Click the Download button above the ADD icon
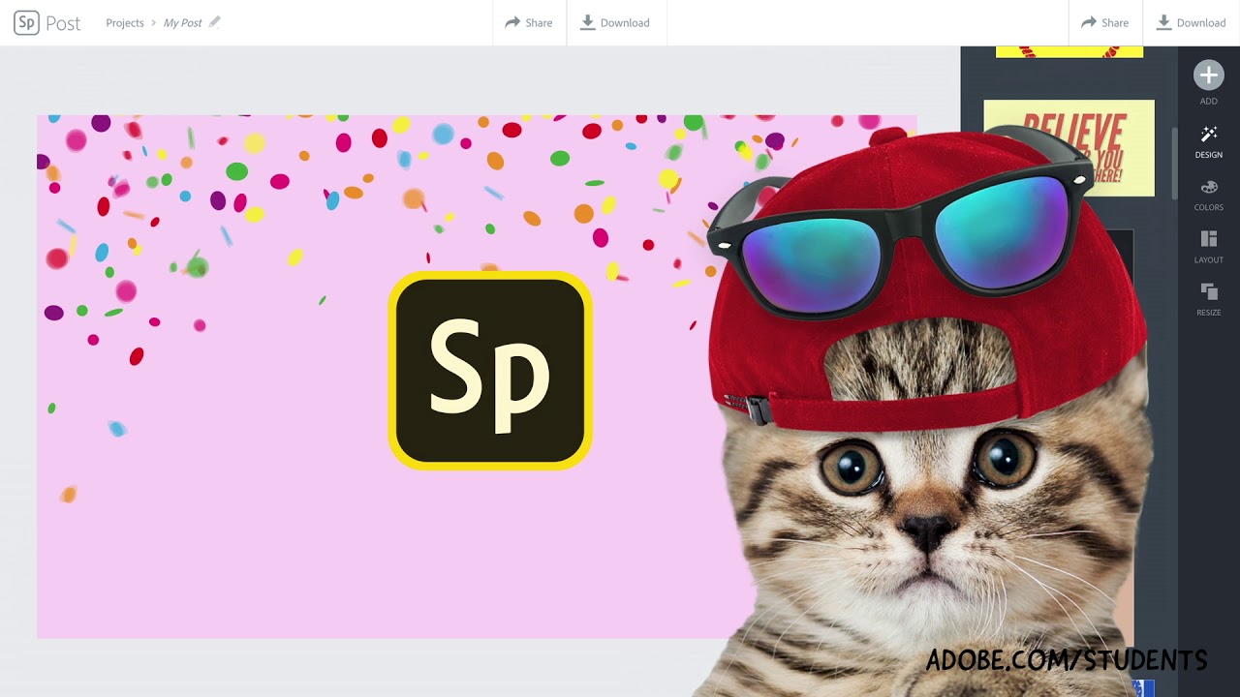This screenshot has width=1240, height=697. tap(1192, 22)
